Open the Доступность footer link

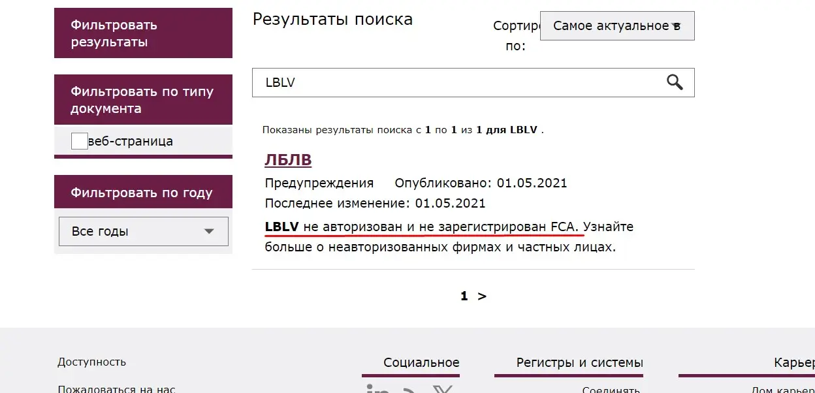click(x=91, y=362)
